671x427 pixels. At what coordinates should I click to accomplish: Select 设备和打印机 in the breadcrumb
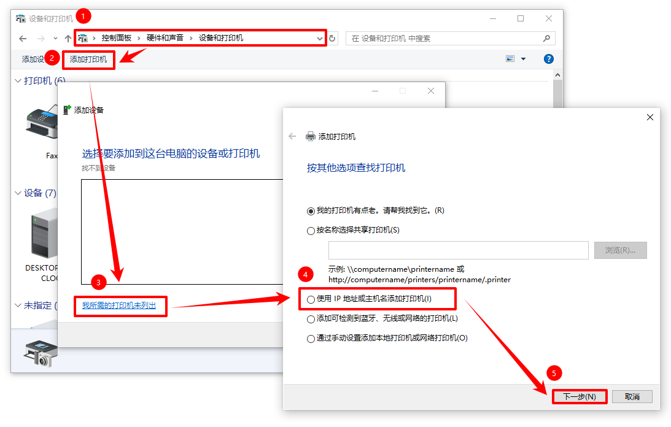[221, 38]
